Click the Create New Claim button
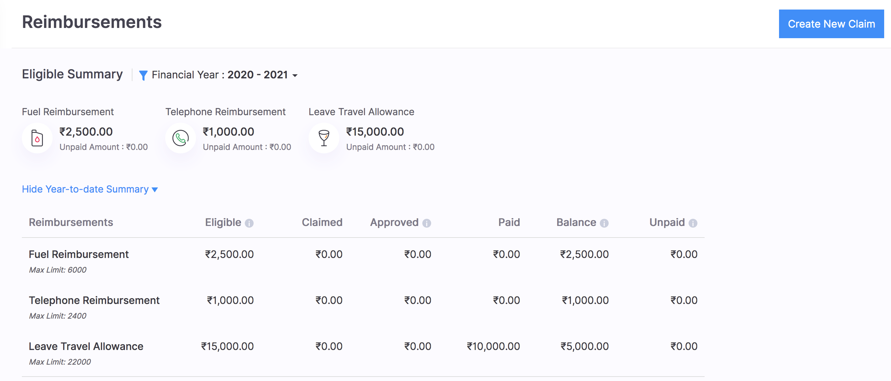The image size is (891, 381). pyautogui.click(x=831, y=24)
